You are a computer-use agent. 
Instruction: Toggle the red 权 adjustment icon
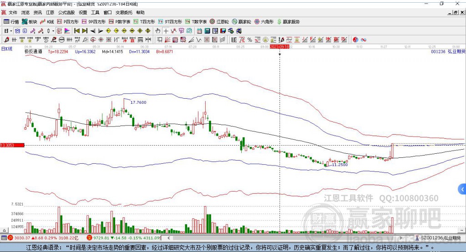(59, 31)
